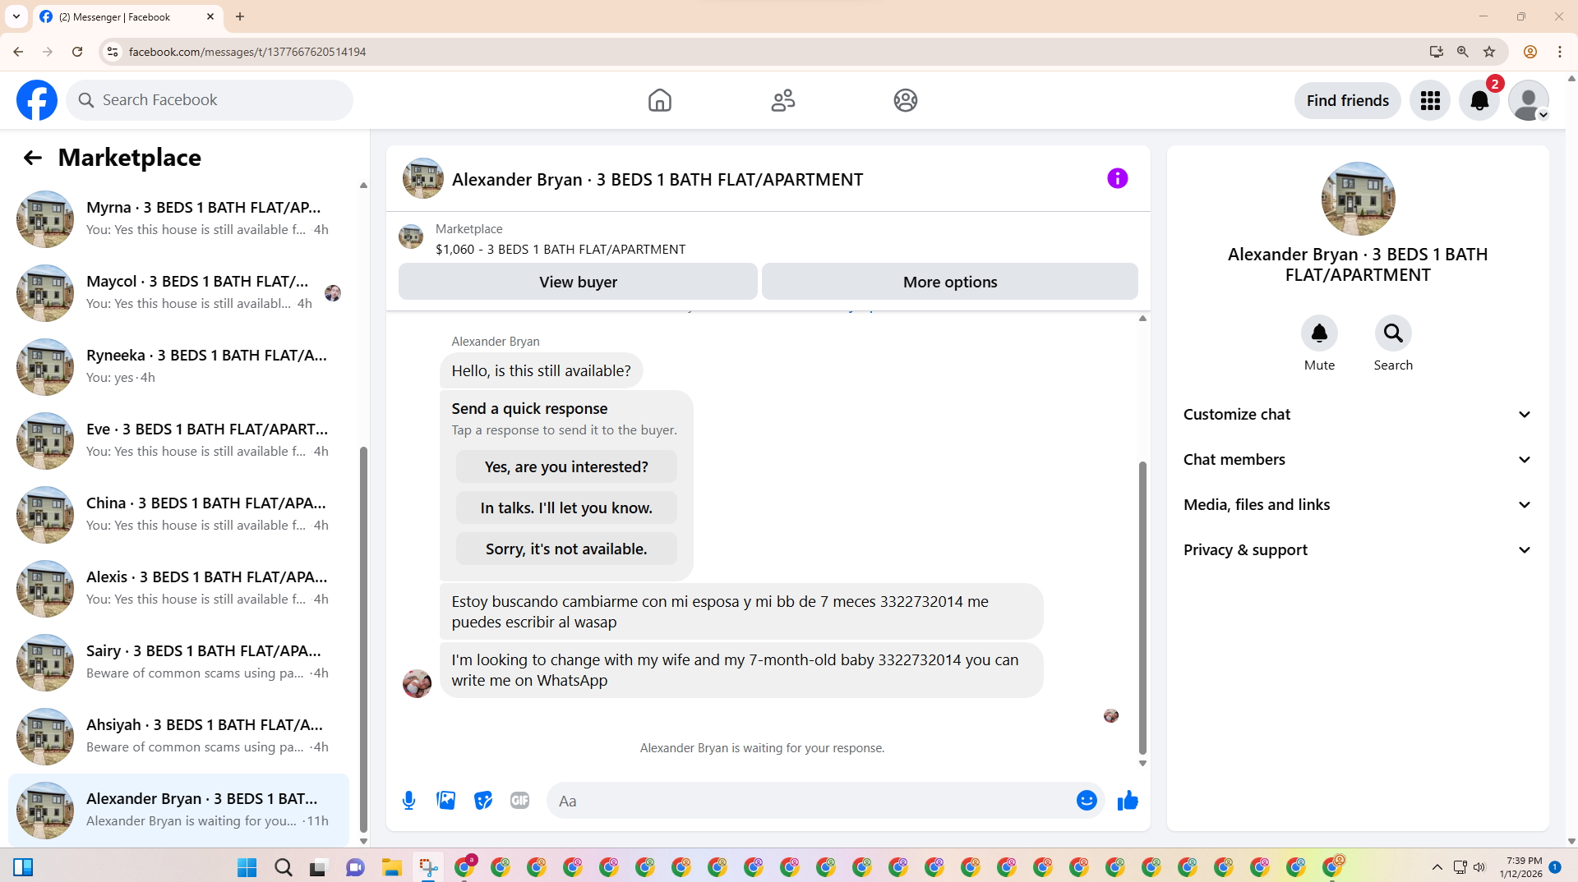Mute this conversation with bell icon
Screen dimensions: 1578x882
[x=1319, y=333]
